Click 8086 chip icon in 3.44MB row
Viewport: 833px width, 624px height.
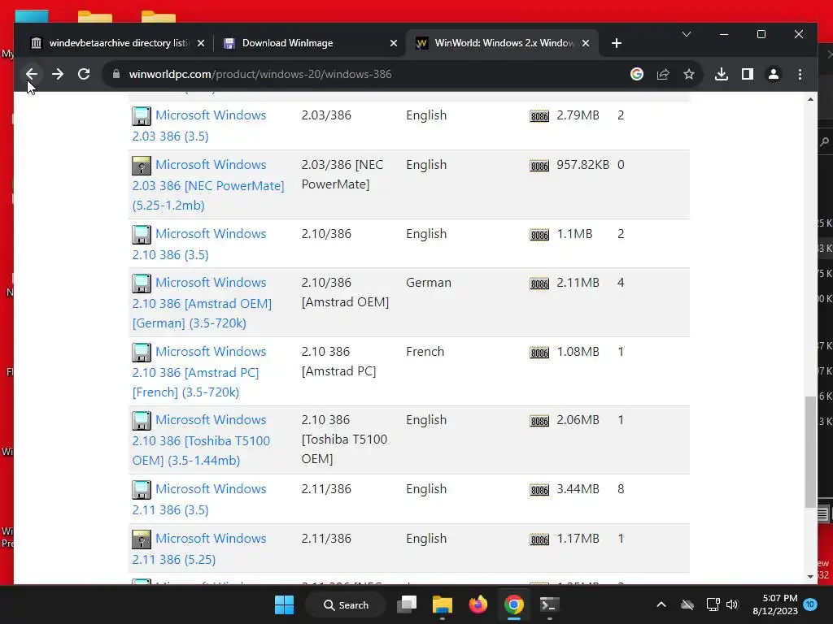point(539,490)
